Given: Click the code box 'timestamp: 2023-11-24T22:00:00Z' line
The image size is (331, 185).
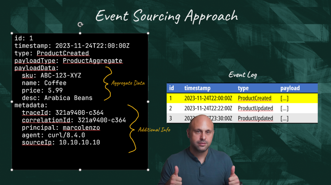Looking at the screenshot, I should [72, 46].
